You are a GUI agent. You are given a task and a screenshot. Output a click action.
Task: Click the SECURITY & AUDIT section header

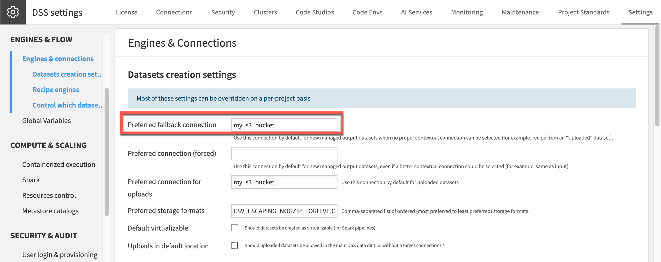pos(44,236)
